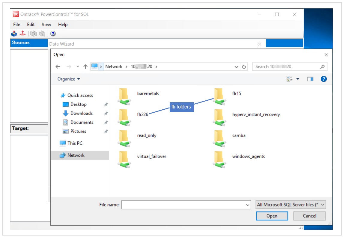Select the flr15 shared folder icon
351x243 pixels.
click(x=219, y=96)
